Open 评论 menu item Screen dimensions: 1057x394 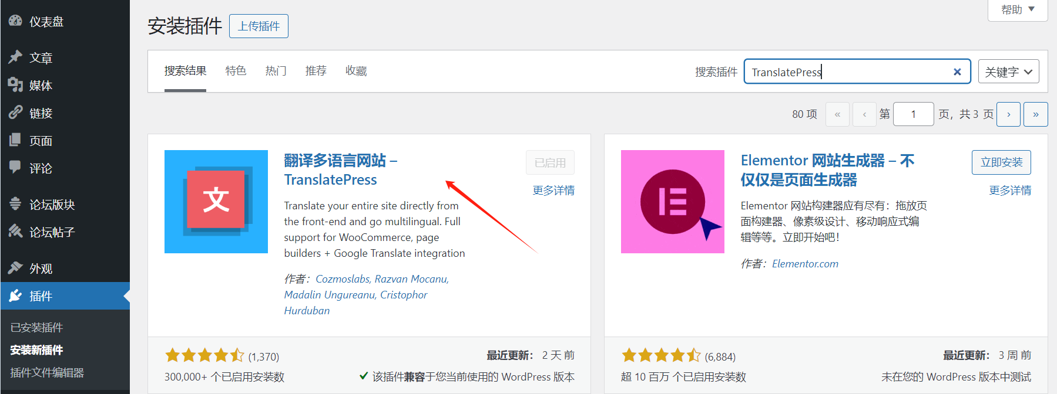(x=65, y=168)
